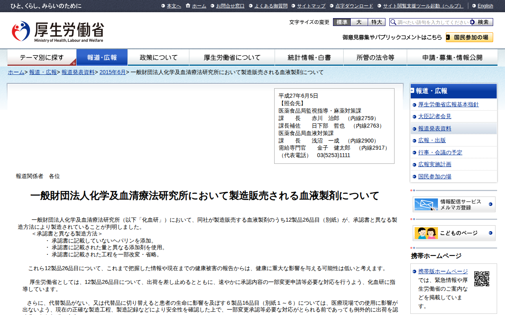Set text size to 標準
Image resolution: width=505 pixels, height=315 pixels.
[342, 22]
